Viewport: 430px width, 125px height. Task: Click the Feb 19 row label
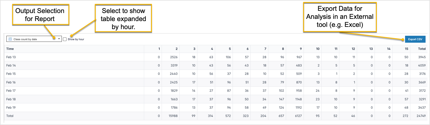pos(11,108)
